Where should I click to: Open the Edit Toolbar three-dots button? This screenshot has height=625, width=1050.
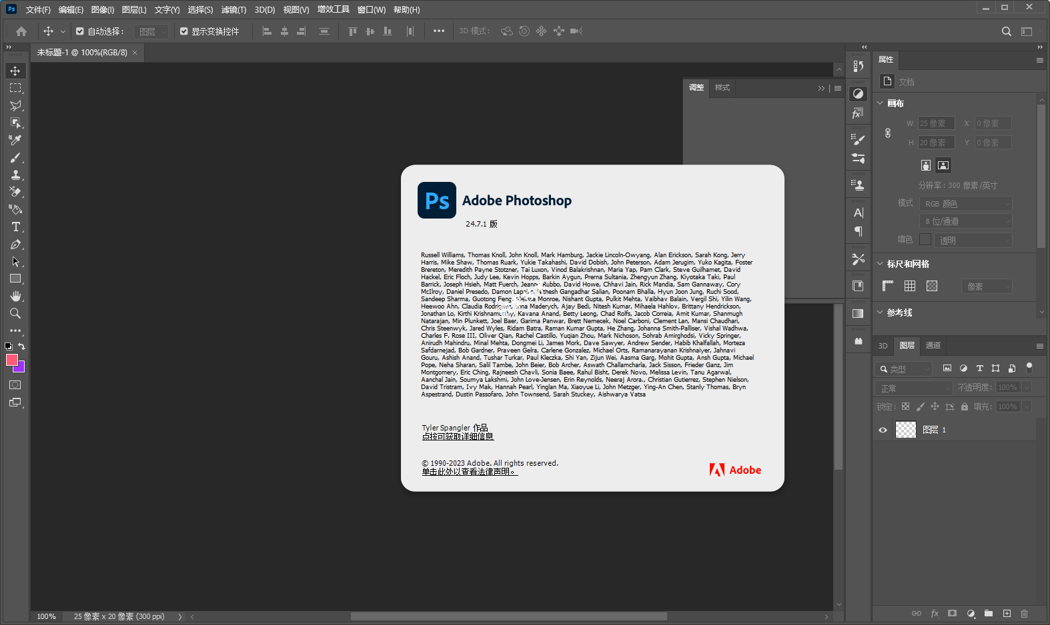point(15,330)
